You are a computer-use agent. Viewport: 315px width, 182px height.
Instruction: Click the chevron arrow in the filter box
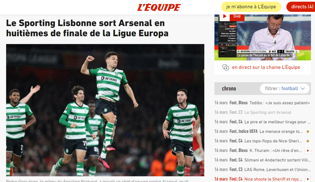click(x=303, y=88)
